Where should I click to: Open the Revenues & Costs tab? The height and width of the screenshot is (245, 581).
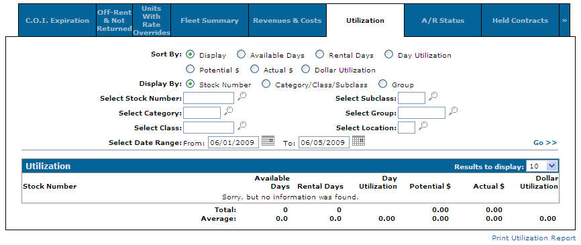pyautogui.click(x=287, y=20)
